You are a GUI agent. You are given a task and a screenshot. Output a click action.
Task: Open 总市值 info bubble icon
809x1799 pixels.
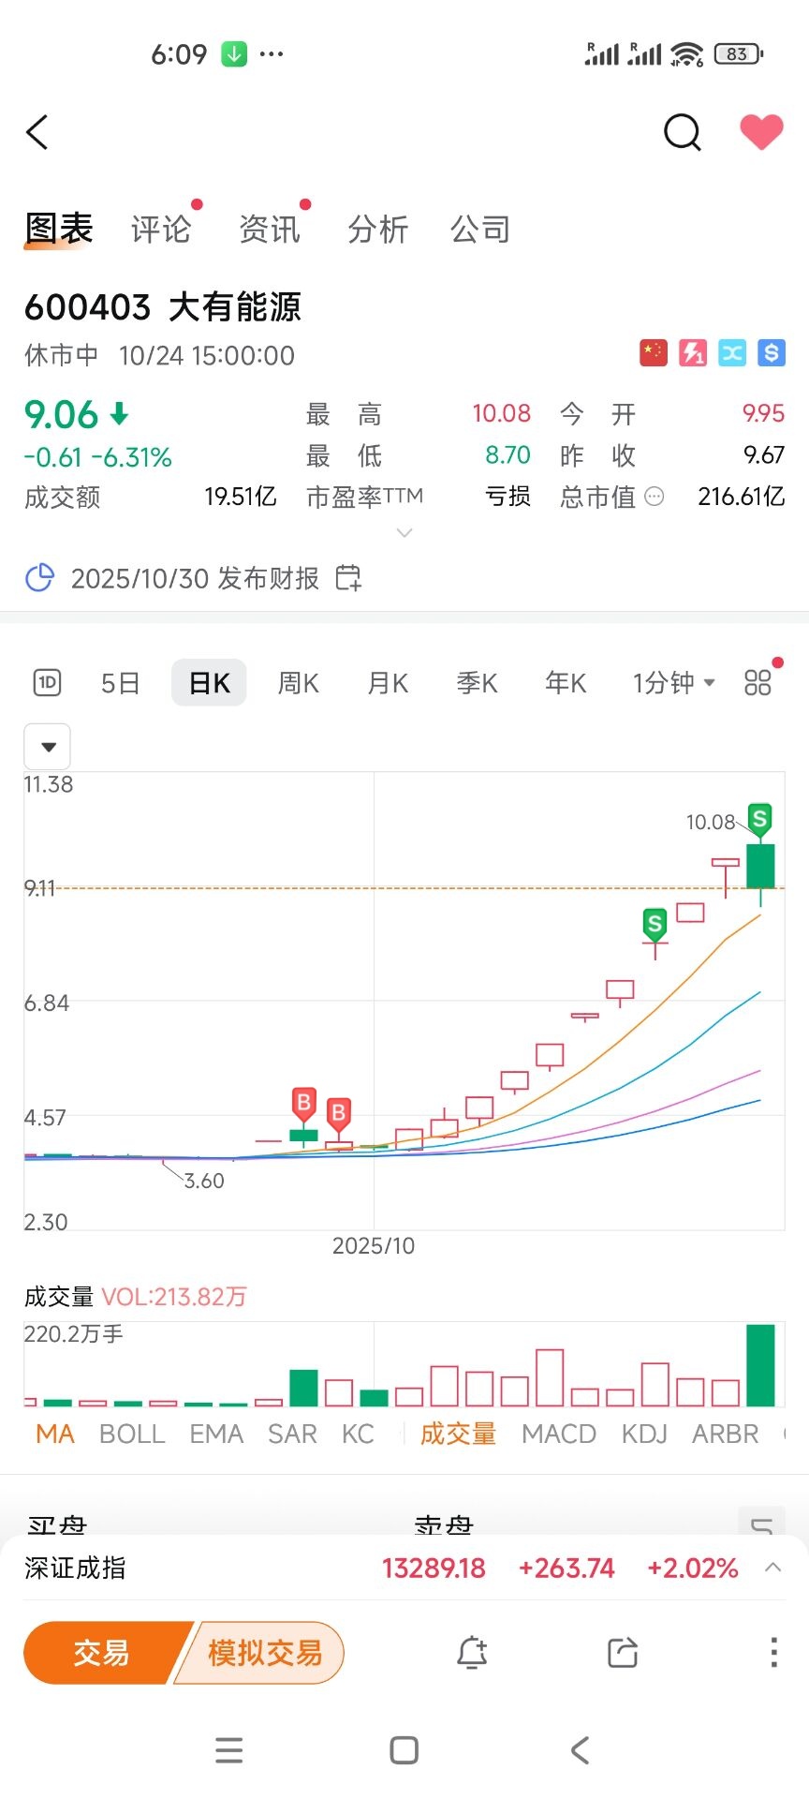(x=655, y=497)
